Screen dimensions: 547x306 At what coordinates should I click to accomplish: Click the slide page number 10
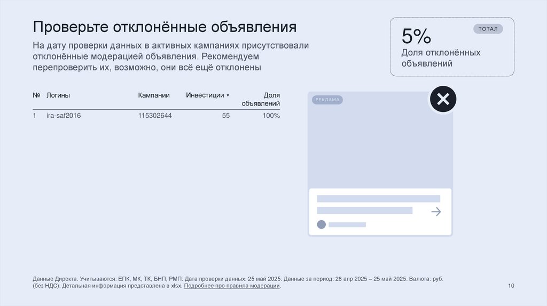click(511, 286)
